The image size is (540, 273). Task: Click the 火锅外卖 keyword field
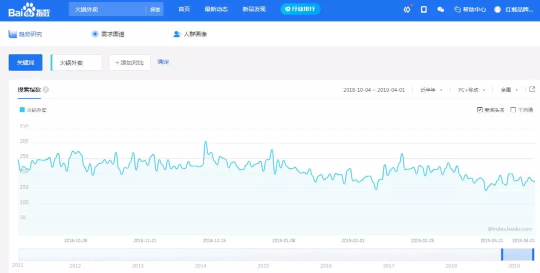[x=76, y=62]
